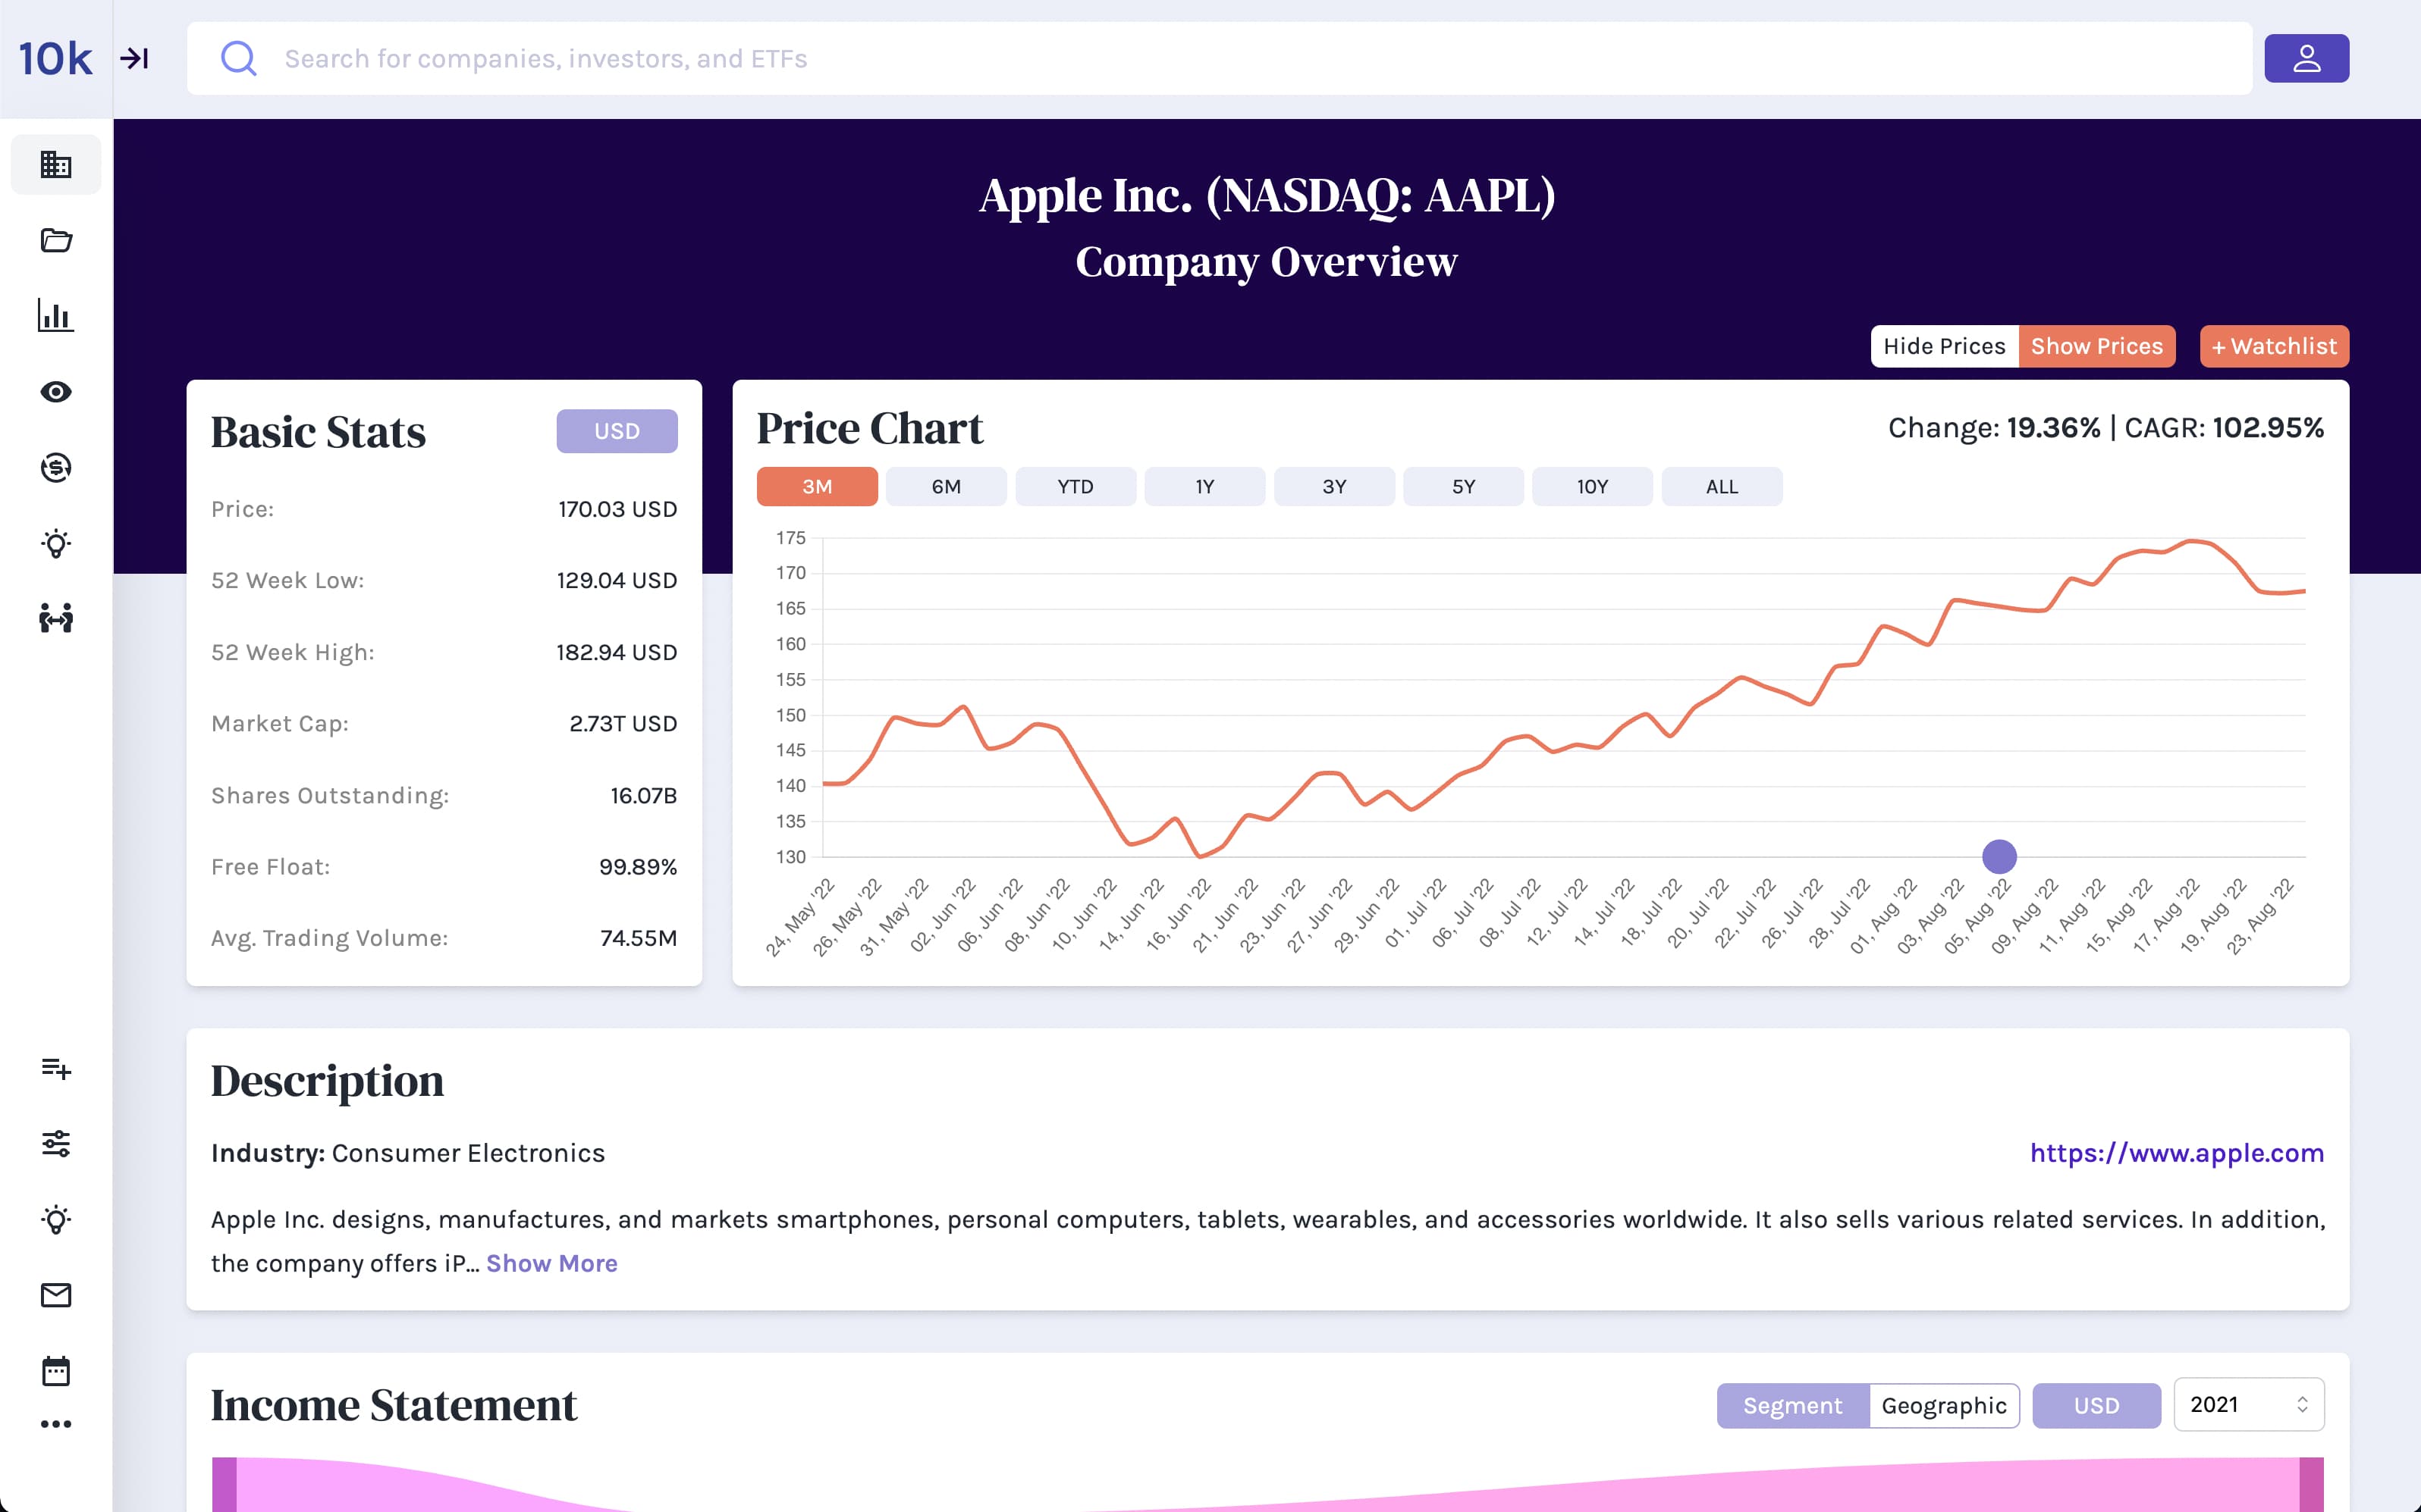2421x1512 pixels.
Task: Click the Income Statement pink flow chart
Action: tap(1267, 1485)
